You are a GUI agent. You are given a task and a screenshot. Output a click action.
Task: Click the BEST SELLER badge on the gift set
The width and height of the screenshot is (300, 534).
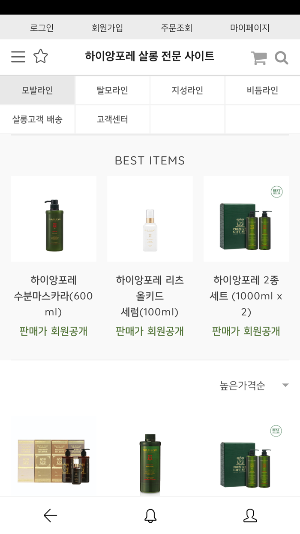[x=276, y=191]
